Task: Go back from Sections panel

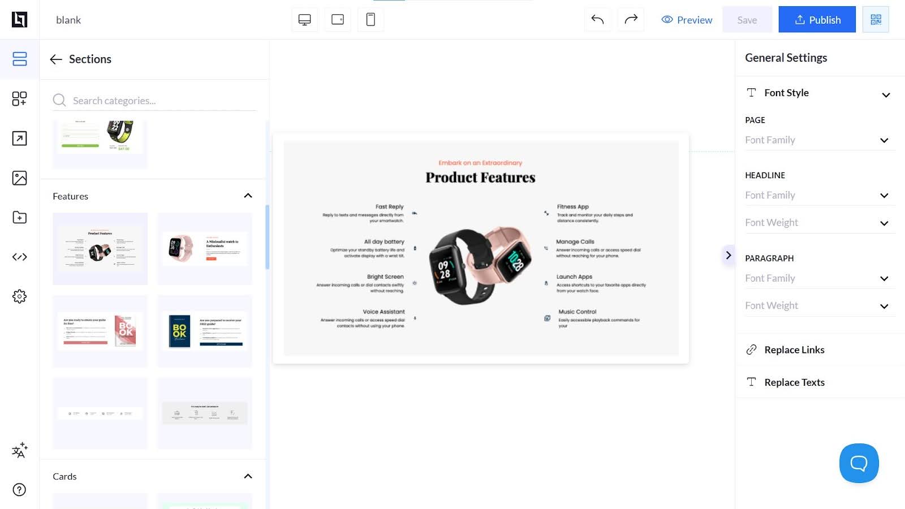Action: (x=56, y=59)
